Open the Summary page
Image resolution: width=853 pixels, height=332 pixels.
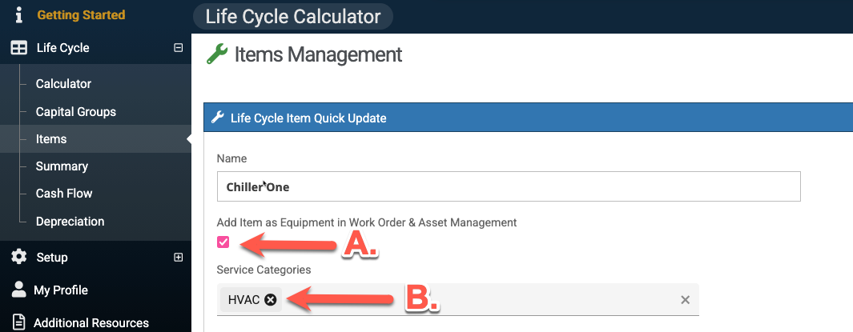click(62, 166)
